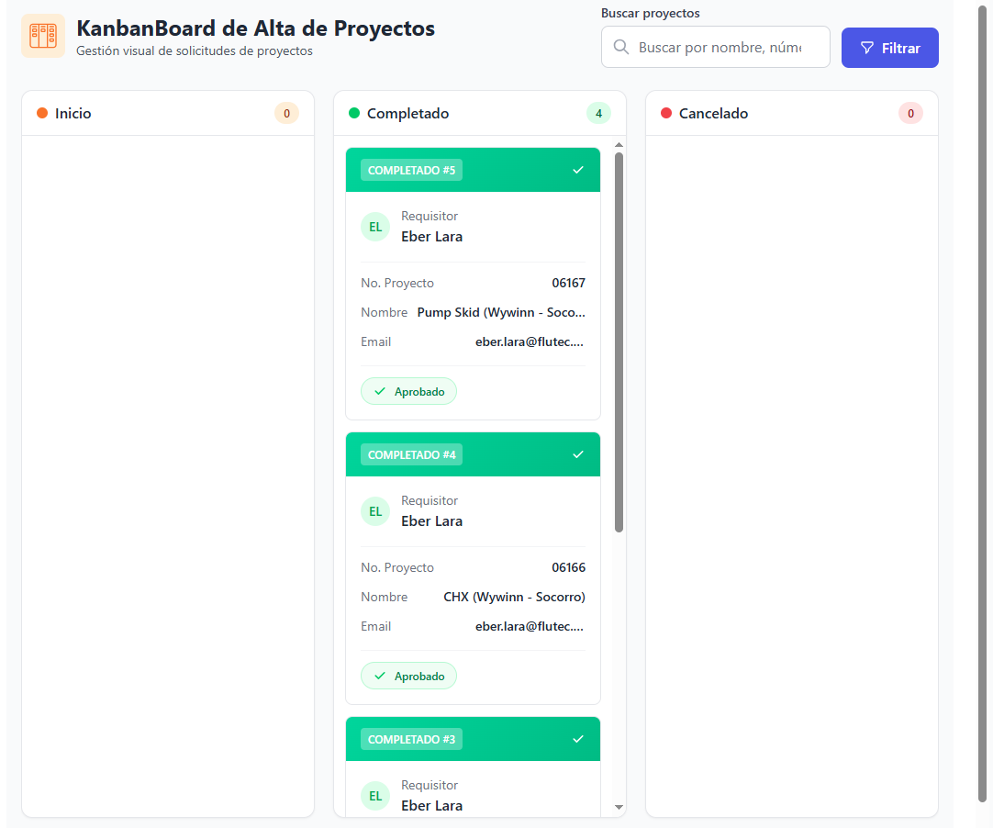Click the checkmark icon on Completado #5 header
Screen dimensions: 993x828
pos(578,170)
